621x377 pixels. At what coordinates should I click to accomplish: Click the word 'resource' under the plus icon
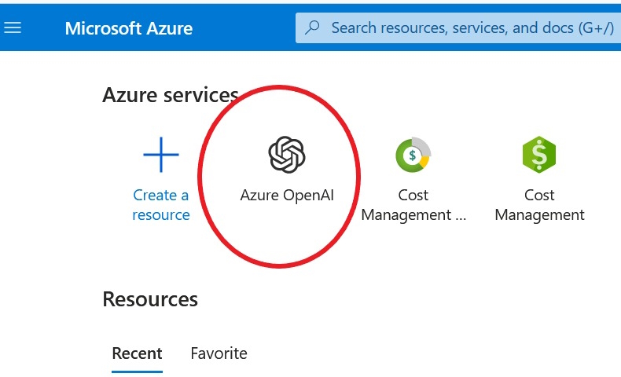161,214
